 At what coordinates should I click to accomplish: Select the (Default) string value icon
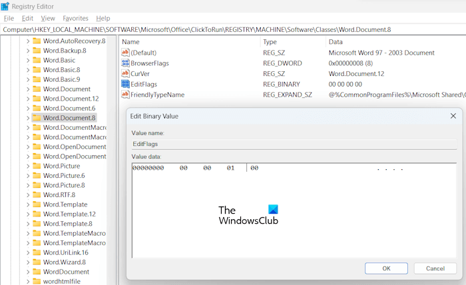125,53
